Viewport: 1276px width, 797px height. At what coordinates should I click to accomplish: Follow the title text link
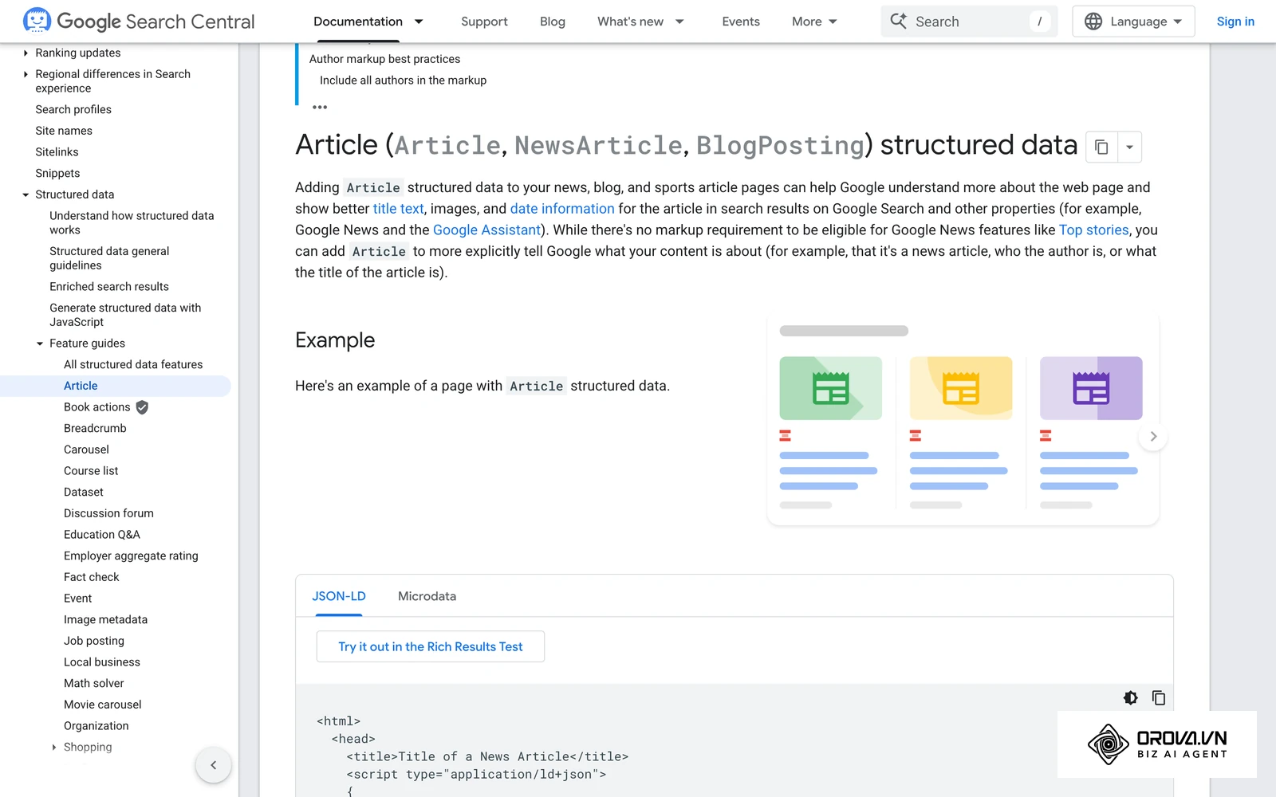click(398, 209)
